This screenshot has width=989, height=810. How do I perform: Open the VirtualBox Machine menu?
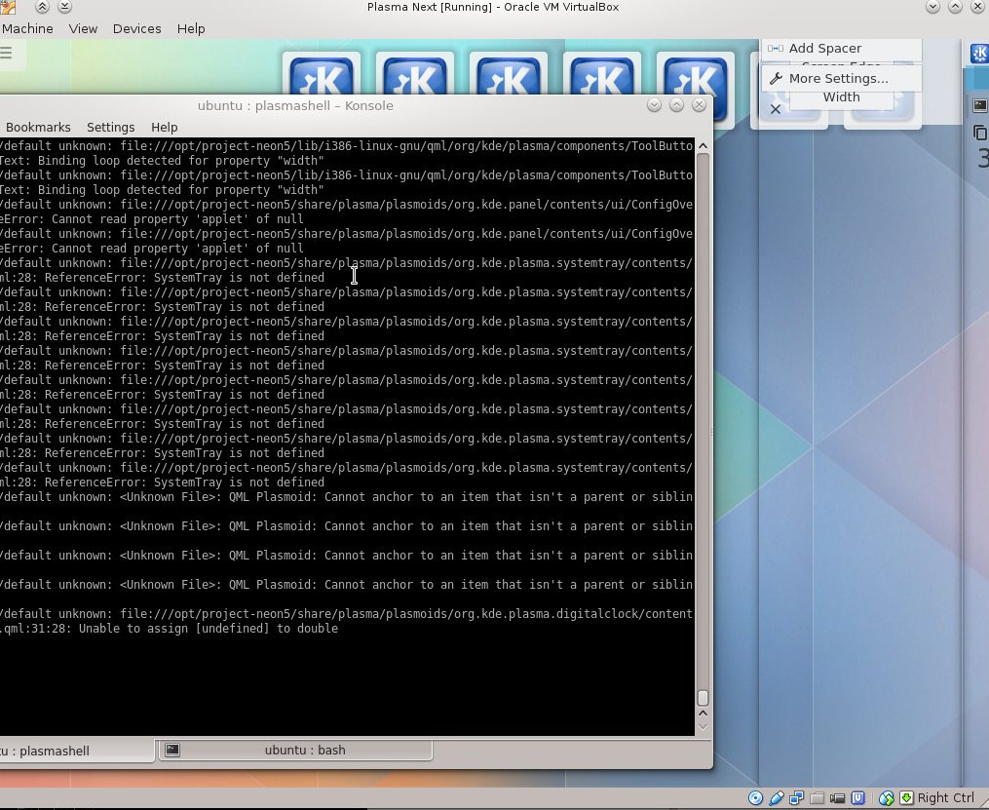(26, 29)
